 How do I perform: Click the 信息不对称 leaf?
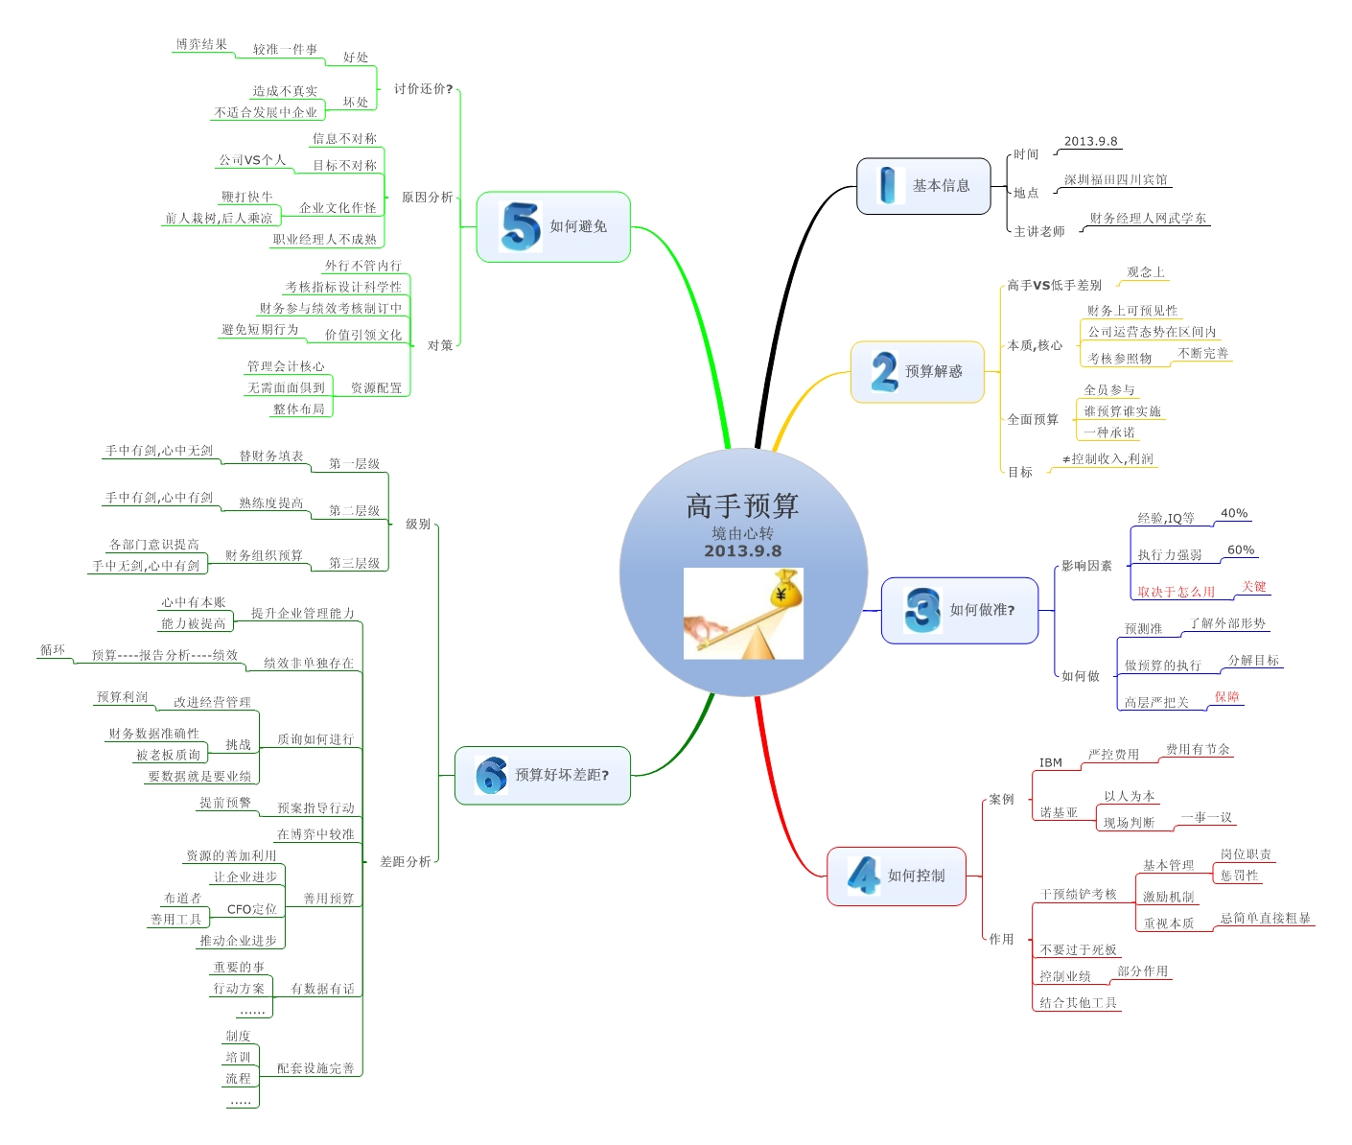pyautogui.click(x=344, y=138)
